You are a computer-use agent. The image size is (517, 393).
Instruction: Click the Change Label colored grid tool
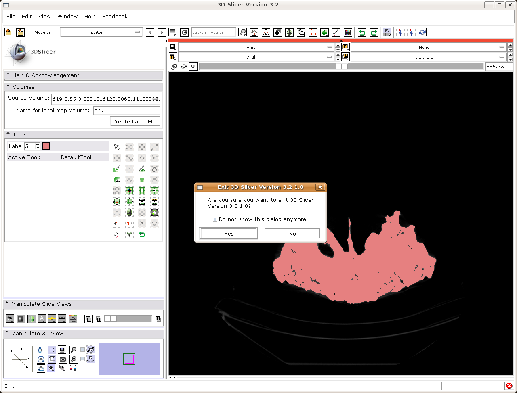pyautogui.click(x=129, y=190)
